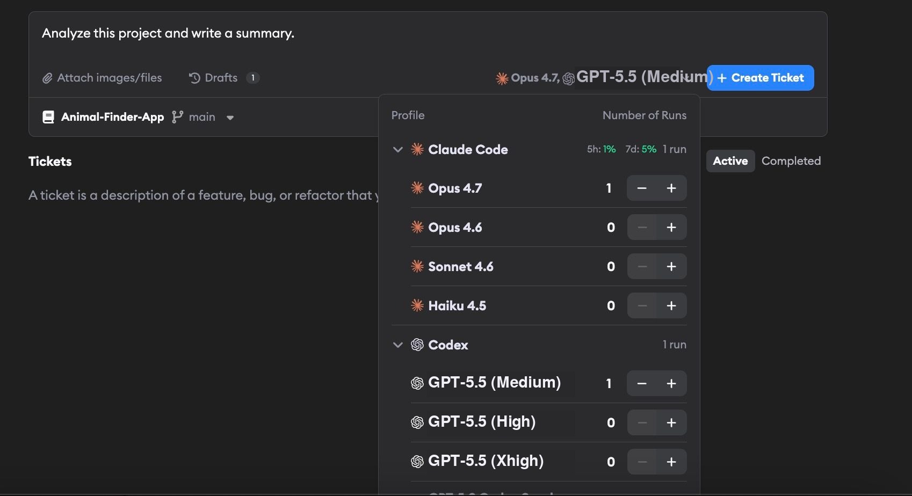The image size is (912, 496).
Task: Click the Codex group OpenAI icon
Action: (x=417, y=345)
